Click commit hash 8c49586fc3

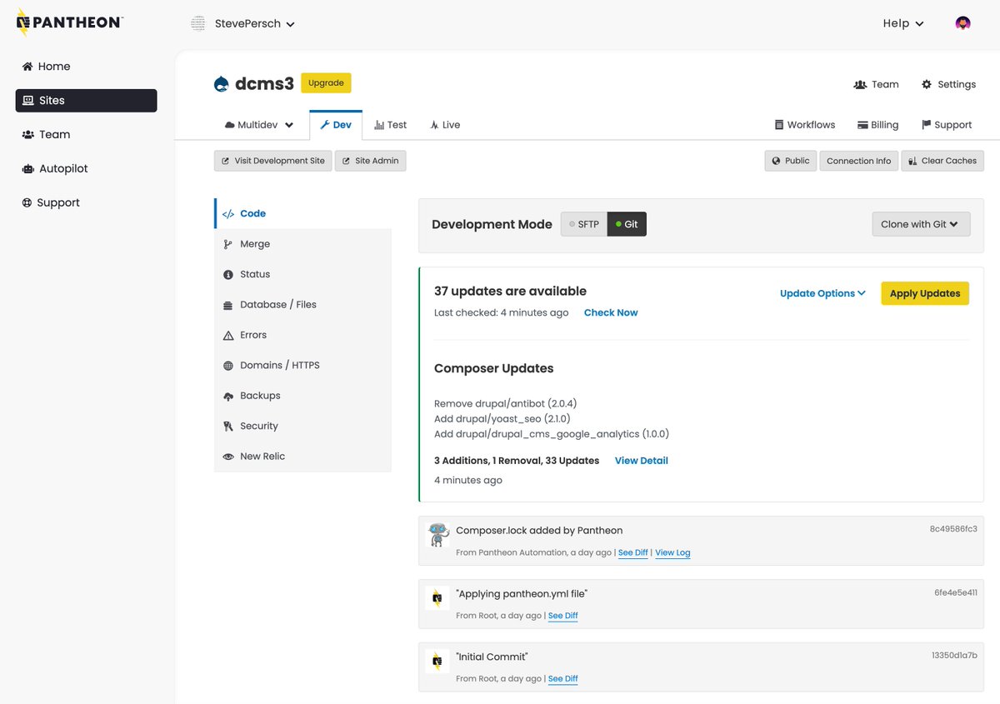[953, 529]
